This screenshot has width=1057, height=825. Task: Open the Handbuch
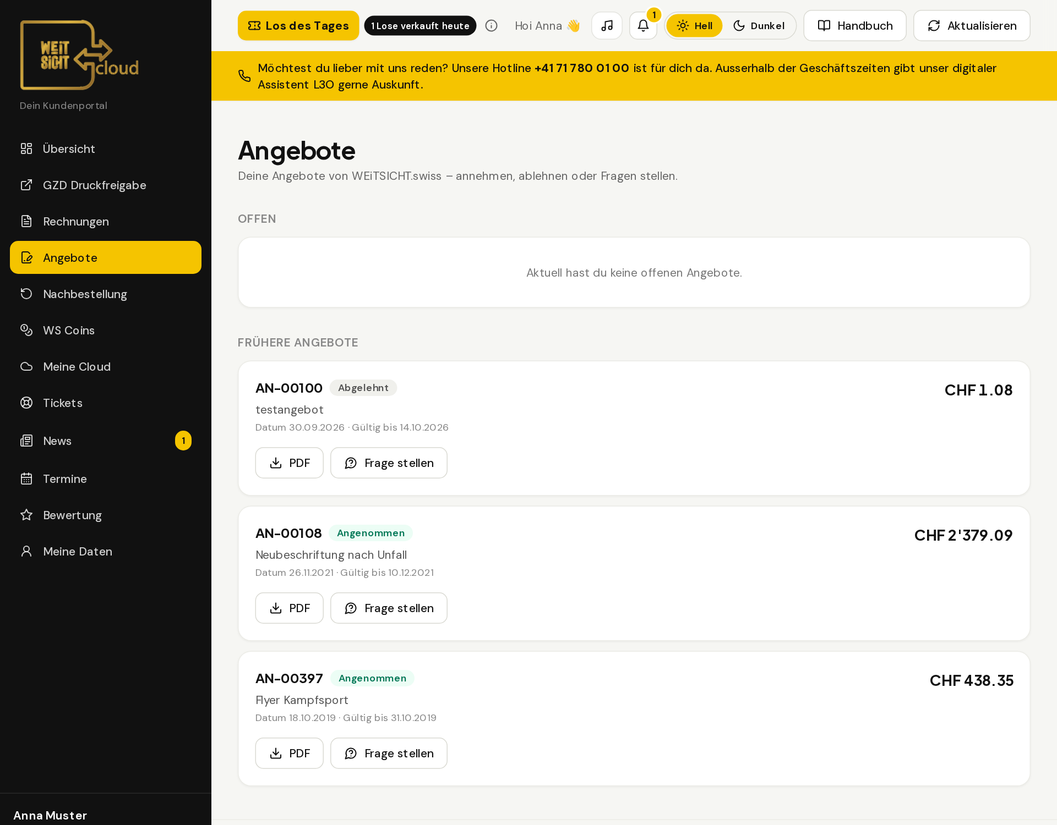click(855, 26)
